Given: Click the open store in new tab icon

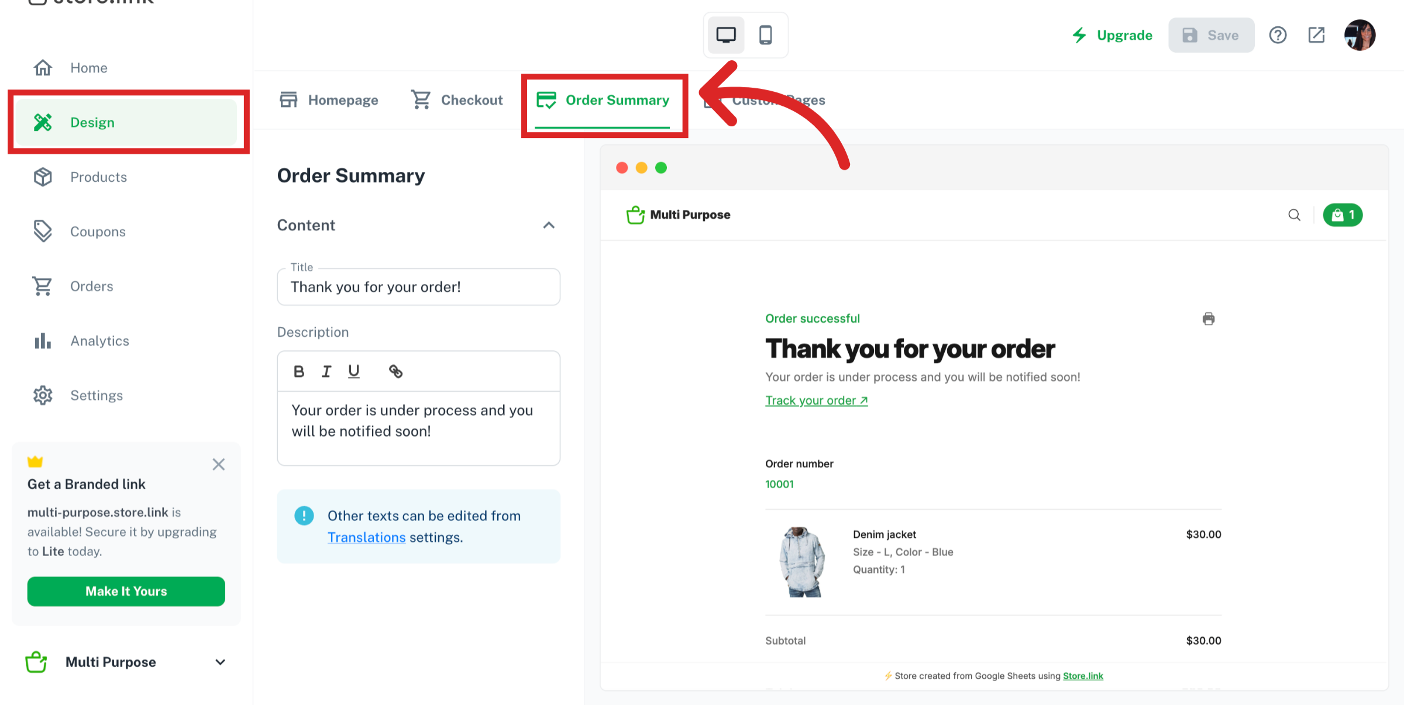Looking at the screenshot, I should pos(1316,35).
